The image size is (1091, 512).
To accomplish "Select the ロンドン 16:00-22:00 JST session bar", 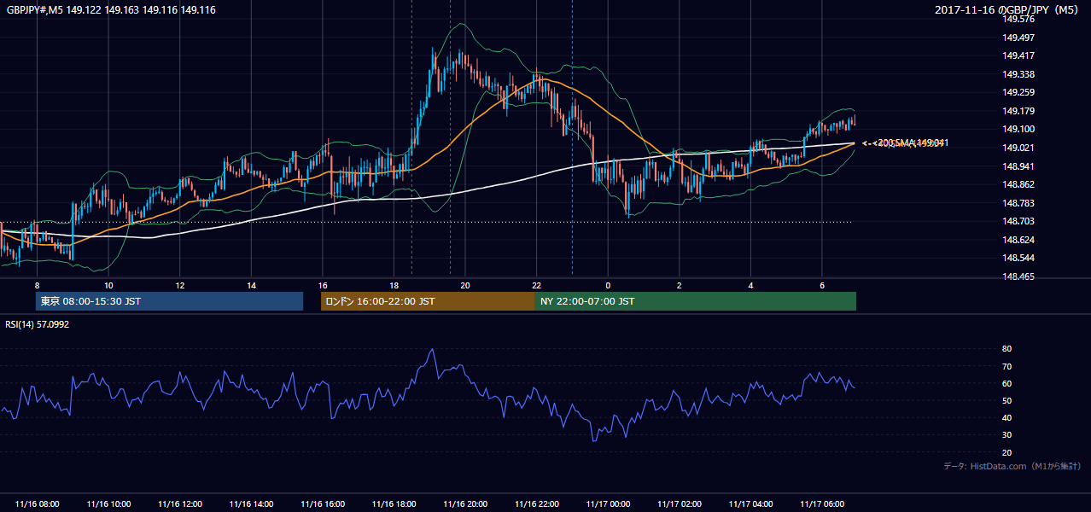I will click(x=428, y=301).
